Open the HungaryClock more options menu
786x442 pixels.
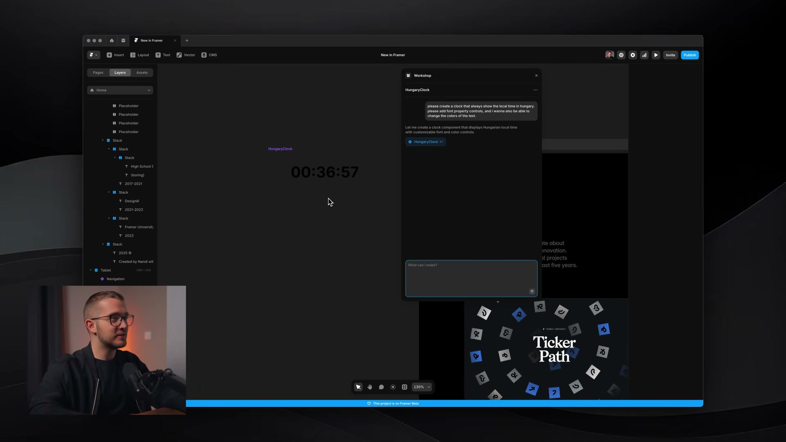[535, 90]
